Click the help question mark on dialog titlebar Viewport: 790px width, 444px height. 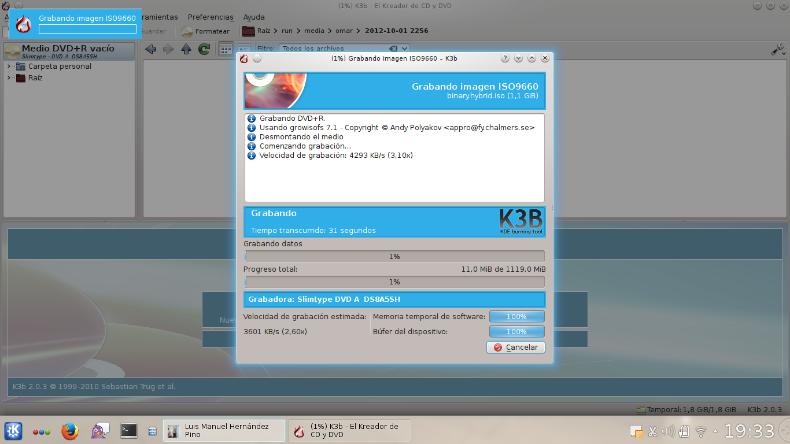tap(505, 58)
